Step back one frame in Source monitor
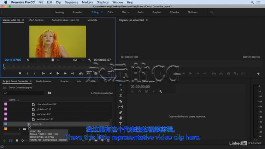The image size is (265, 149). click(51, 73)
